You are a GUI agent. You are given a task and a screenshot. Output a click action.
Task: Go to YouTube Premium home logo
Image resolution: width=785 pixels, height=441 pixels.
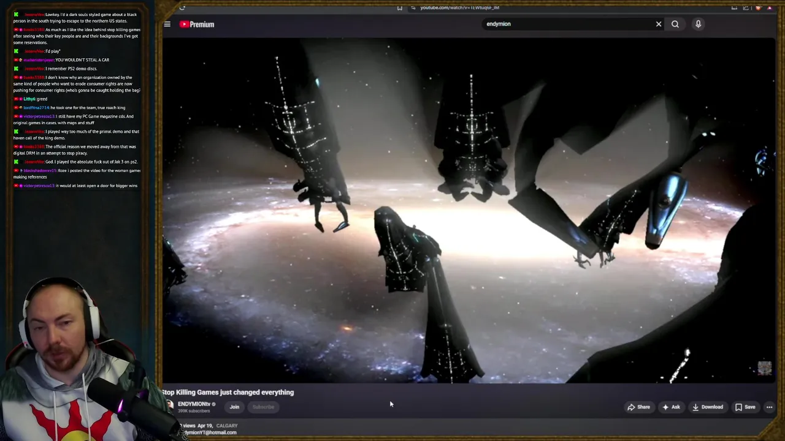coord(197,24)
